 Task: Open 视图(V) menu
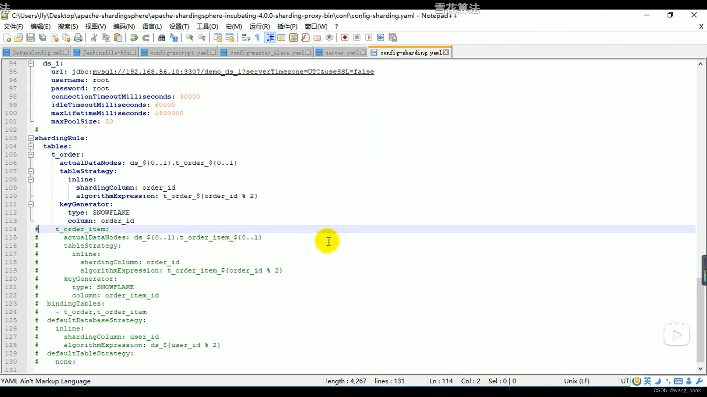(x=95, y=26)
